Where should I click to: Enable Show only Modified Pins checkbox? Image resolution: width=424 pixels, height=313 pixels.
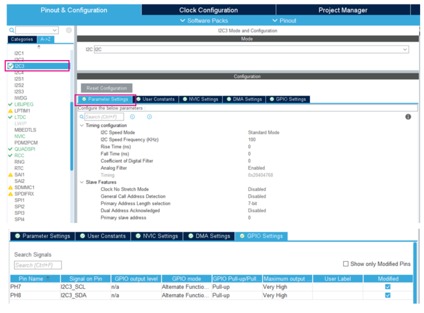click(x=345, y=264)
